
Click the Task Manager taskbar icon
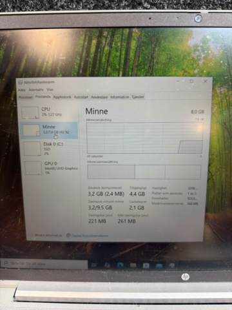tap(171, 265)
